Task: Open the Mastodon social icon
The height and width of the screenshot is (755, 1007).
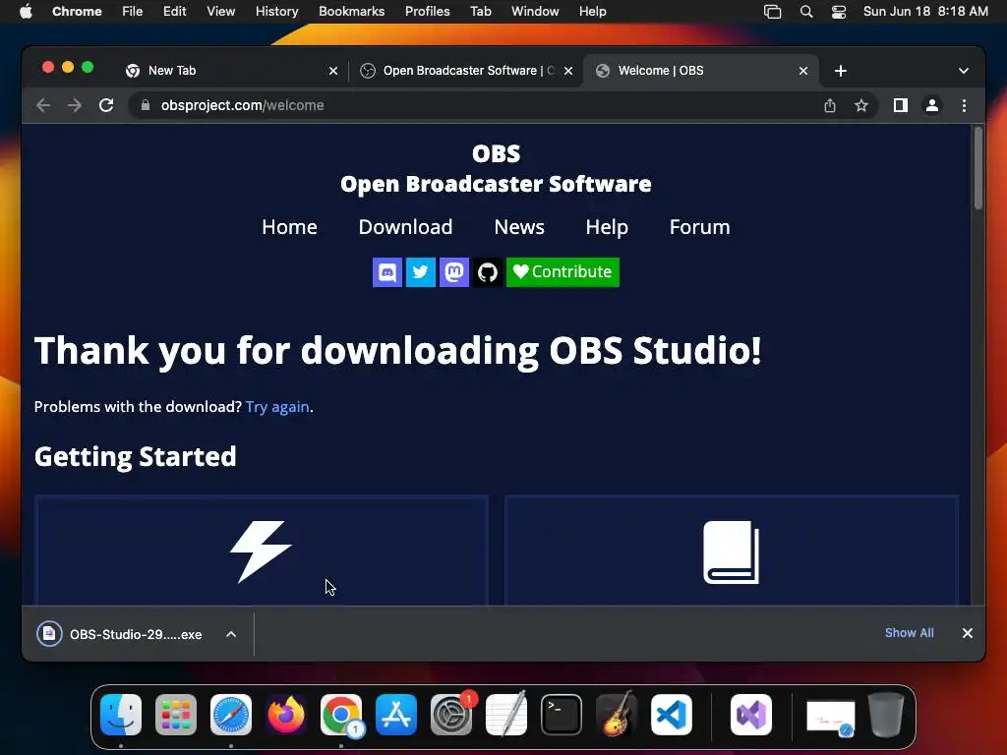Action: pyautogui.click(x=454, y=272)
